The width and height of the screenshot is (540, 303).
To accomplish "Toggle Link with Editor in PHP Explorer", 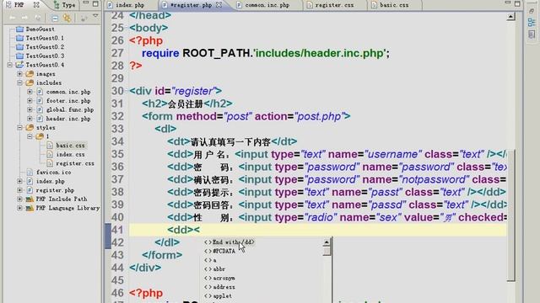I will click(67, 18).
